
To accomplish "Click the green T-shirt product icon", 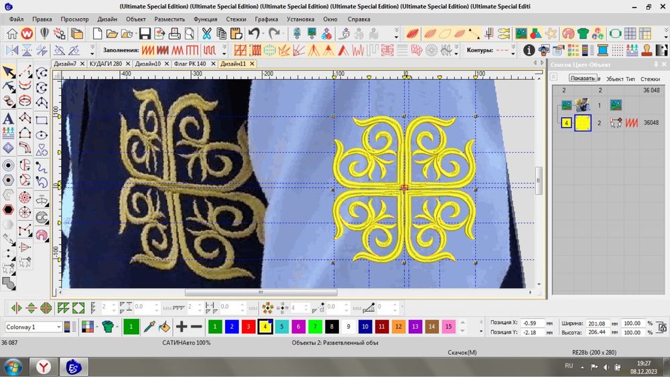I will [583, 33].
